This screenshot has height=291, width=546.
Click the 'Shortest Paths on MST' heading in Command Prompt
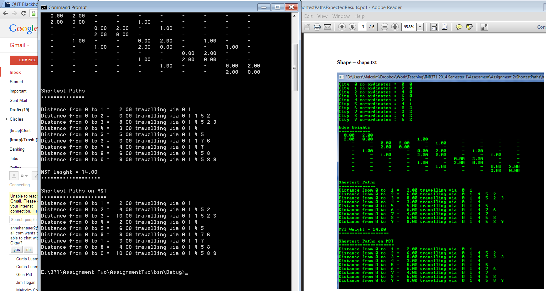(74, 191)
